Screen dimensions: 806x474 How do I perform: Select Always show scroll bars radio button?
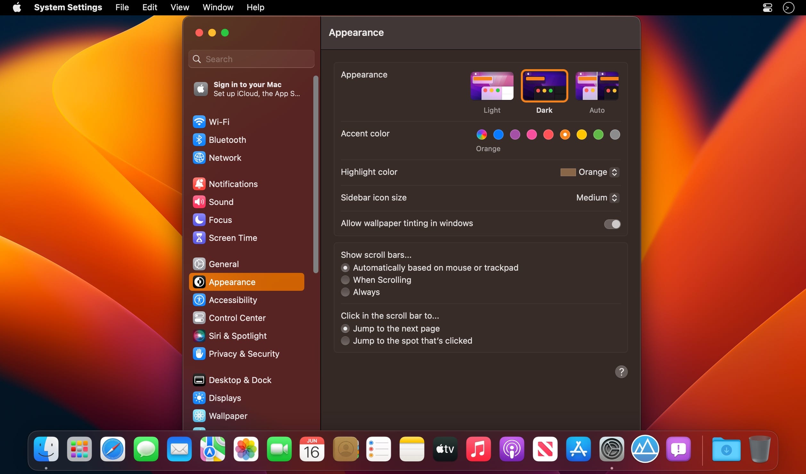click(x=345, y=292)
